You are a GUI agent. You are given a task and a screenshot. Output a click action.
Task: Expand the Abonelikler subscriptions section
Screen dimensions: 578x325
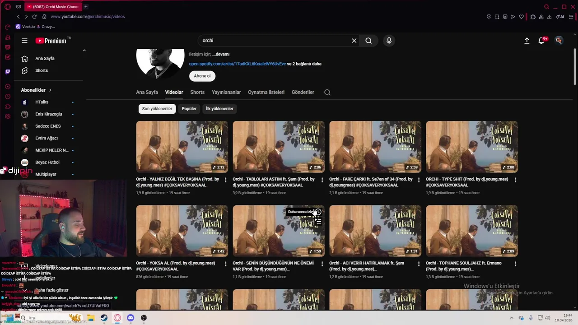36,90
